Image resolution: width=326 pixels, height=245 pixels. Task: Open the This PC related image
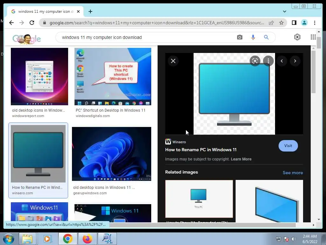tap(199, 199)
